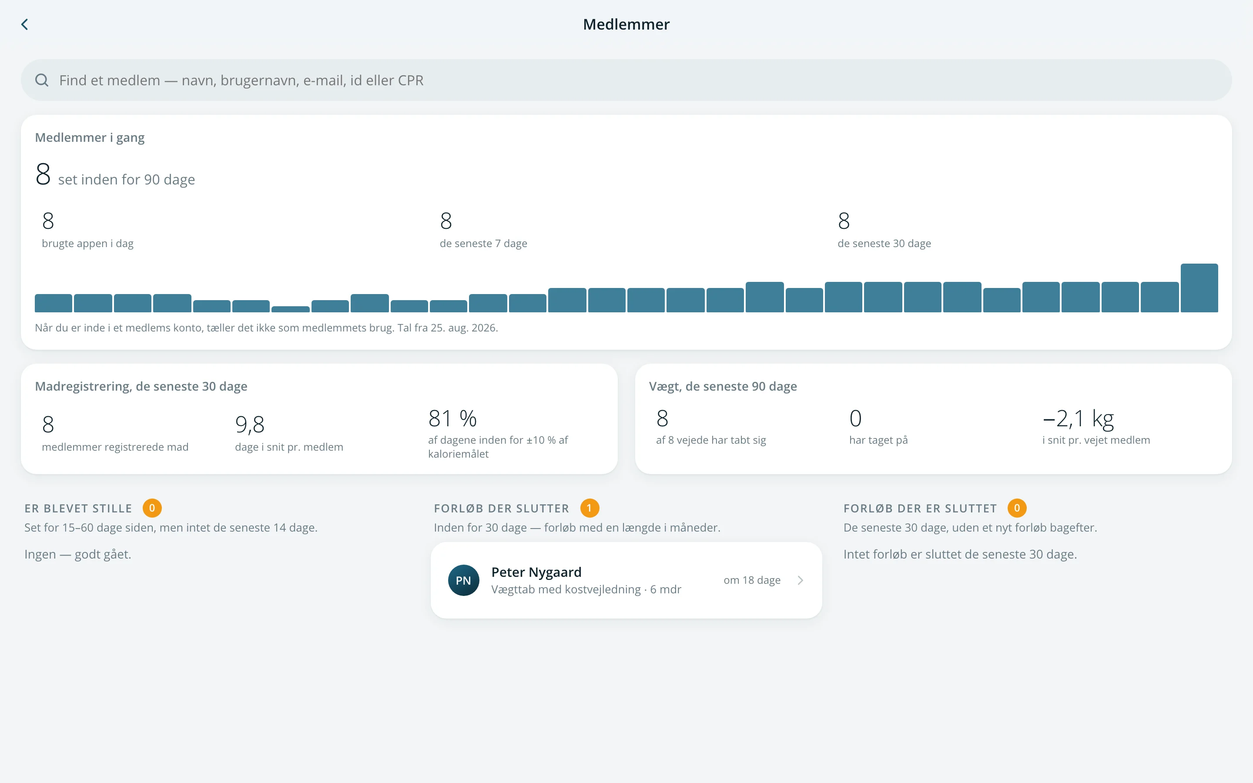Image resolution: width=1253 pixels, height=783 pixels.
Task: Click 'Vægt, de seneste 90 dage' heading
Action: pyautogui.click(x=723, y=386)
